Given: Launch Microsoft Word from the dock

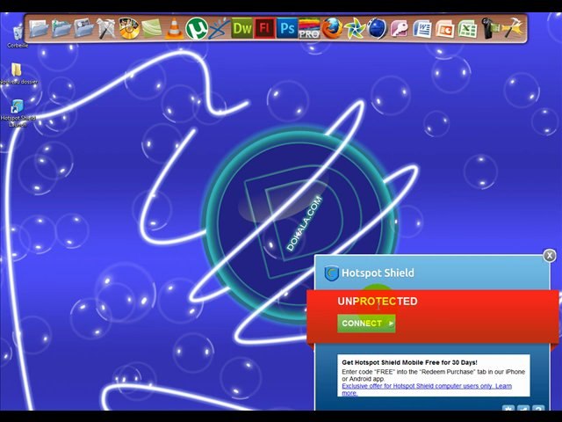Looking at the screenshot, I should pos(422,28).
